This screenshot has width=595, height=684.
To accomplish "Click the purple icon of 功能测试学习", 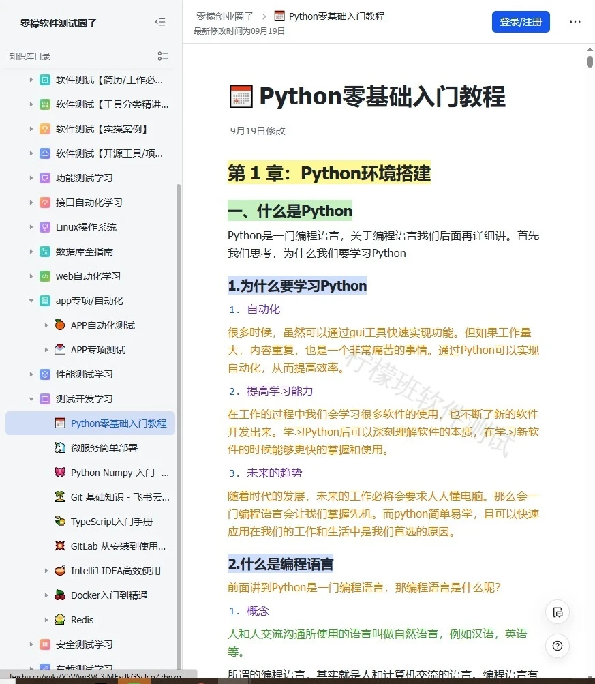I will click(x=45, y=178).
